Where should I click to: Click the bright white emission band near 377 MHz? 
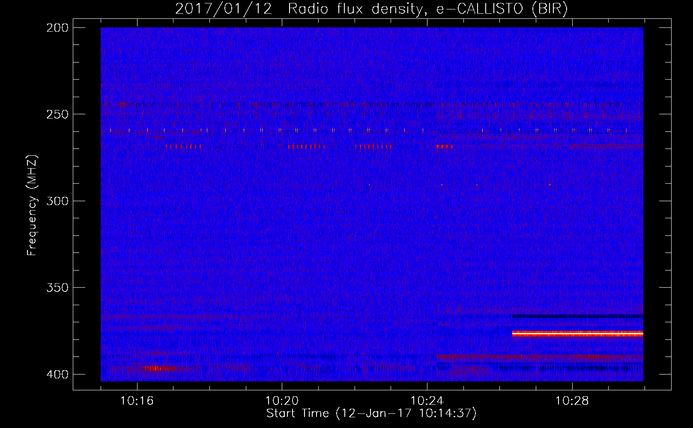[x=578, y=333]
